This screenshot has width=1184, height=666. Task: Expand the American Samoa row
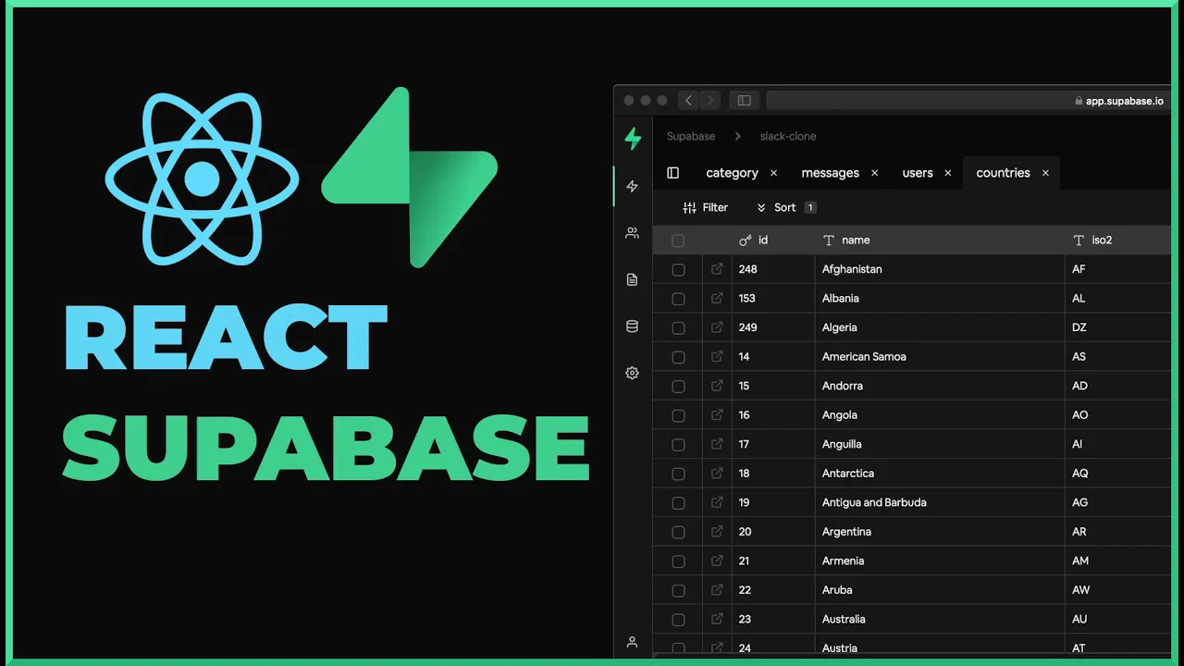click(717, 356)
